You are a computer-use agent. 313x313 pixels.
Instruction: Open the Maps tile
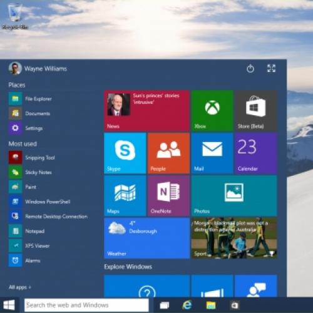[125, 196]
